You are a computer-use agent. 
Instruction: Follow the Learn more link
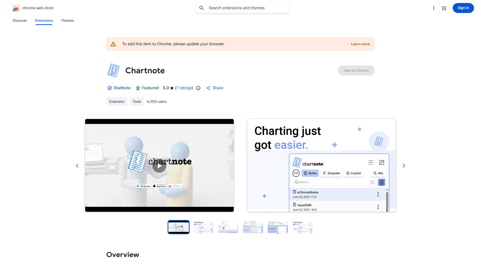pyautogui.click(x=360, y=44)
